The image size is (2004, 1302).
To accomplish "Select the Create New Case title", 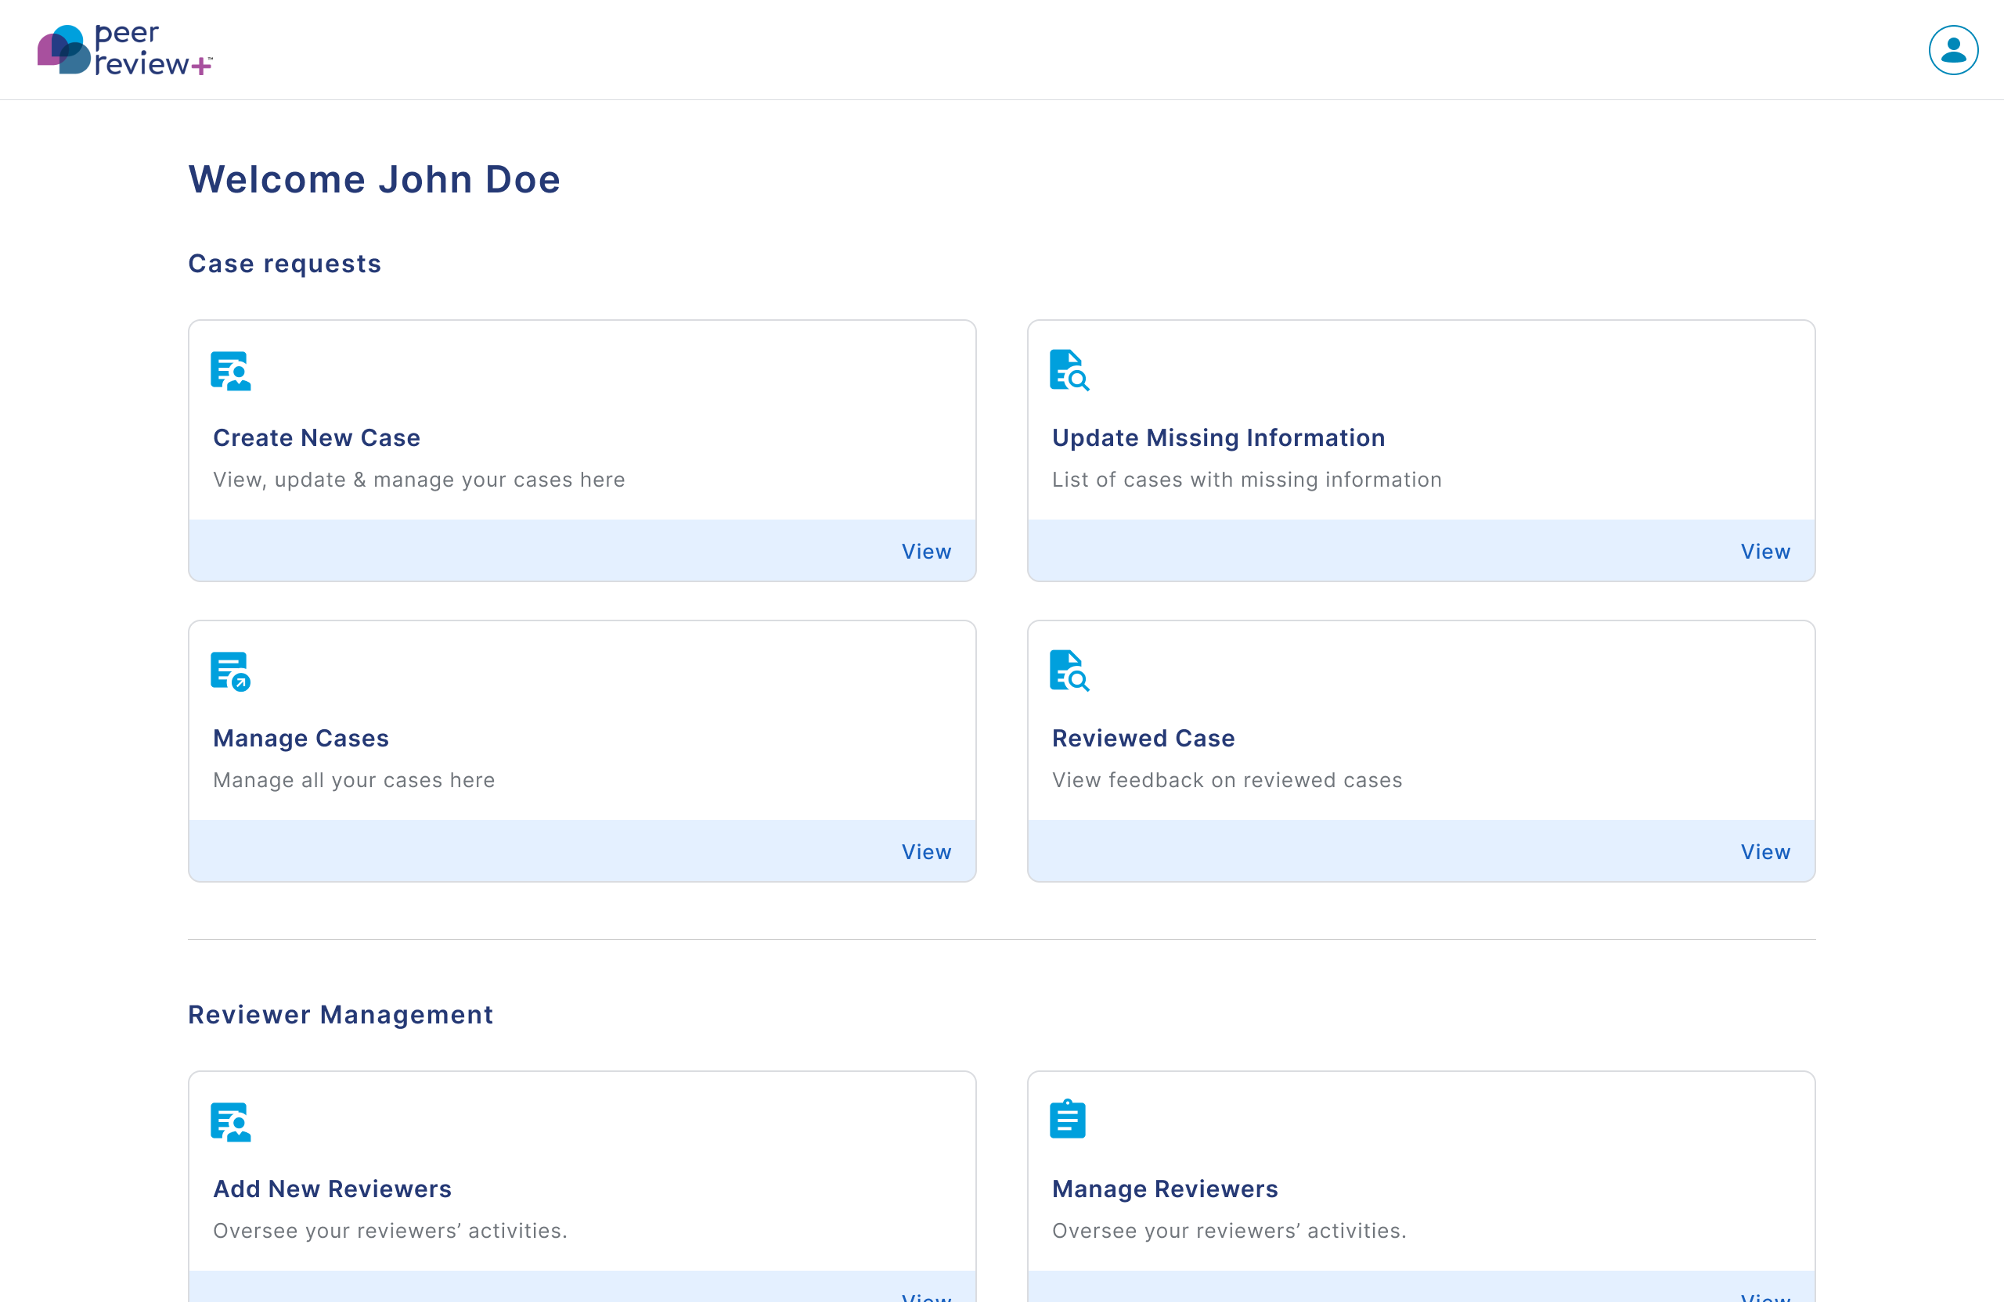I will (x=316, y=437).
